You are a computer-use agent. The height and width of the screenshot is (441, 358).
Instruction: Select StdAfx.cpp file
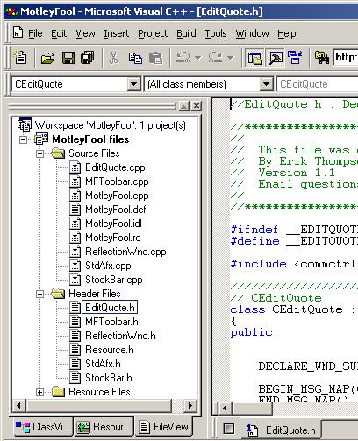108,266
